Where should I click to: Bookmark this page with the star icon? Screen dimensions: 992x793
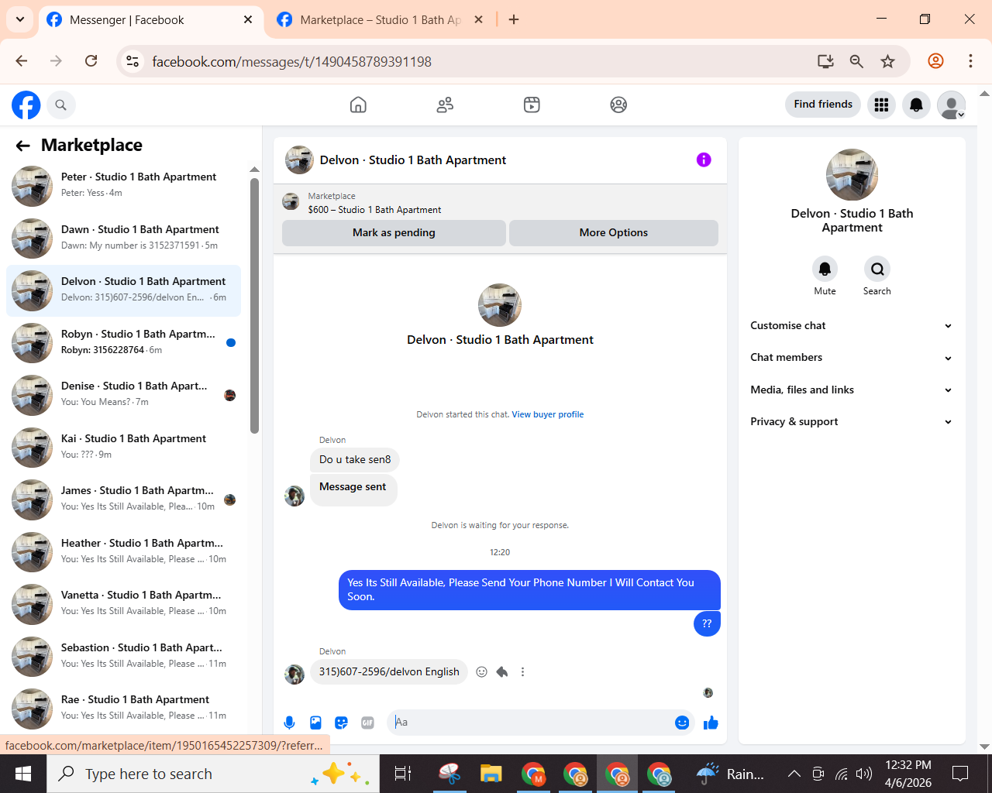pyautogui.click(x=887, y=61)
